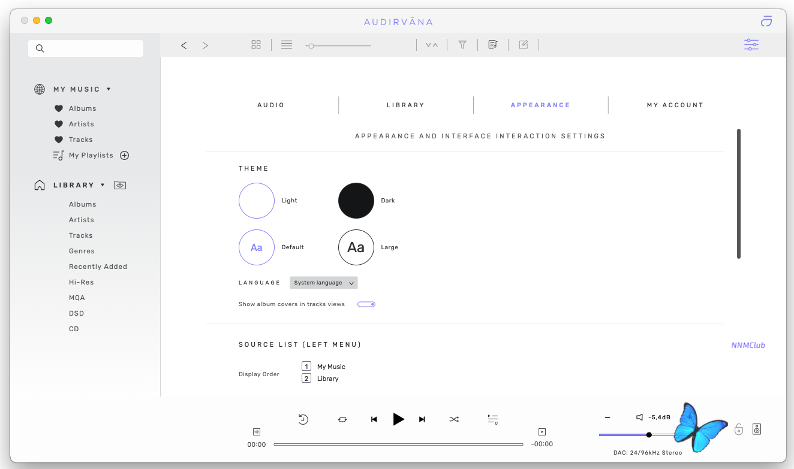Mute audio using the speaker icon
The image size is (794, 469).
pos(640,417)
